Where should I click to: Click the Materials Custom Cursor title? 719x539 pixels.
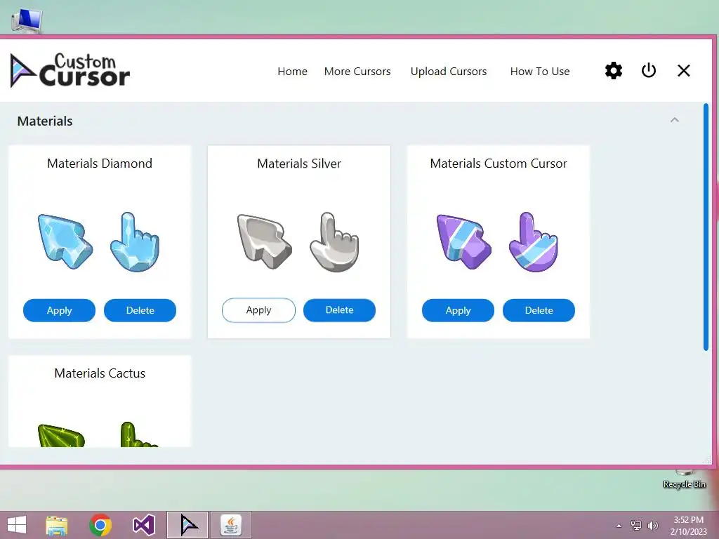(x=499, y=163)
